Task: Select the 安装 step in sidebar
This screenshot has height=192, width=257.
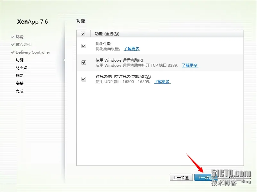Action: (20, 83)
